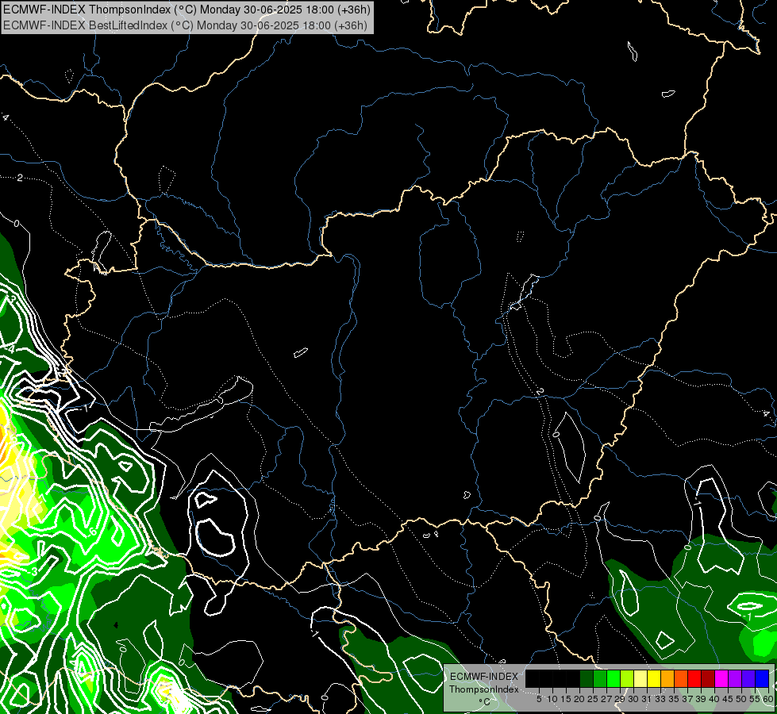The image size is (777, 714).
Task: Select the pale yellow 30–31 legend swatch
Action: (x=640, y=678)
